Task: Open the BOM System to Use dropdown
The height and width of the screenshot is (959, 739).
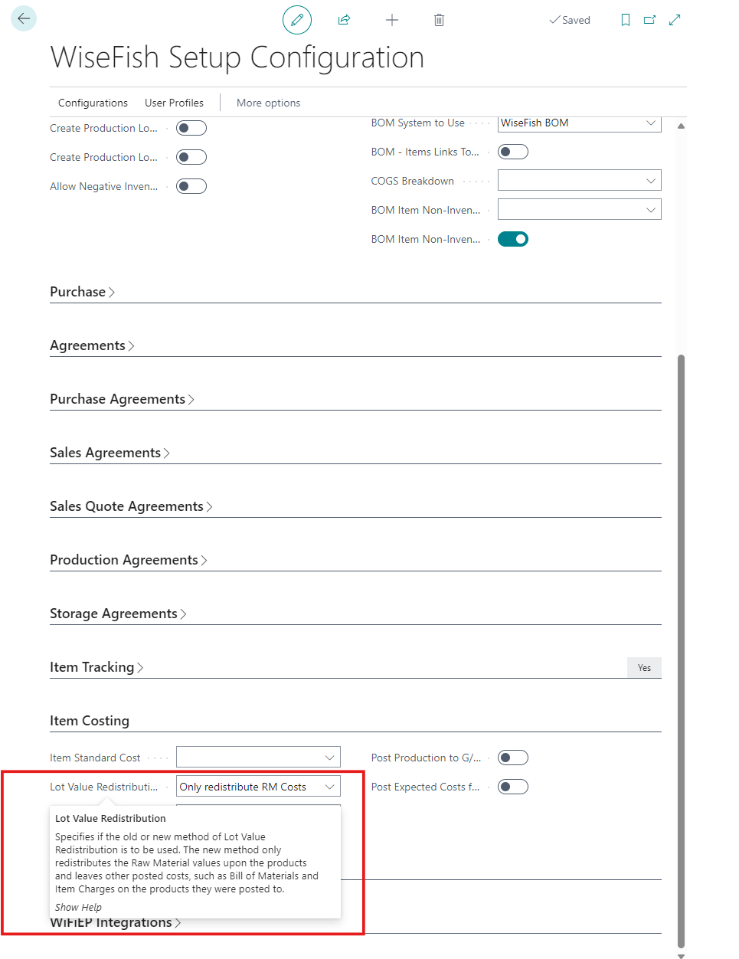Action: tap(579, 123)
